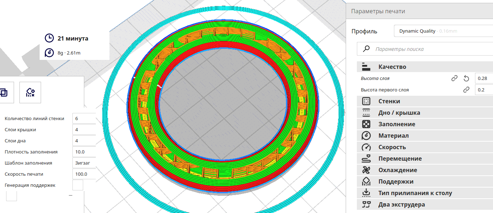Viewport: 493px width, 213px height.
Task: Click the Количество линий стенки label
Action: 35,118
